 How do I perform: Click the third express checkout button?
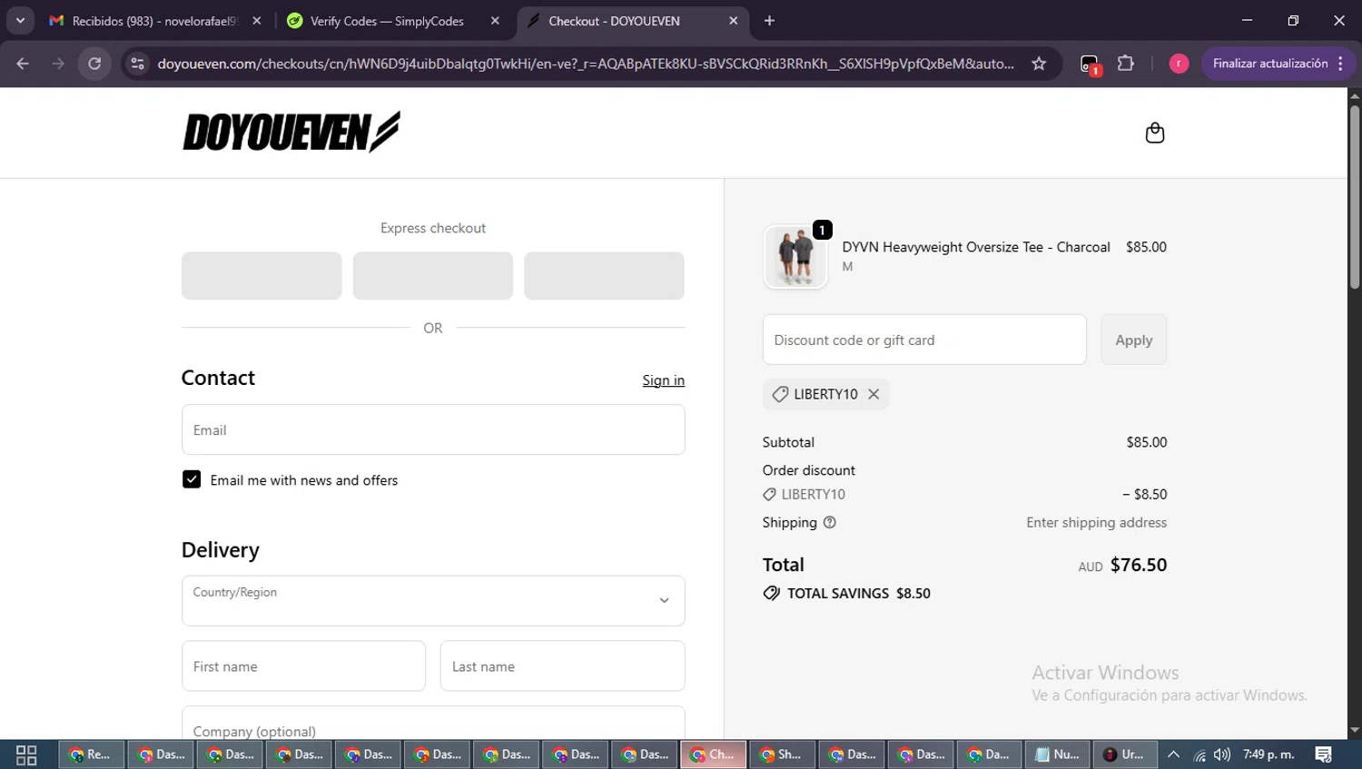[604, 276]
